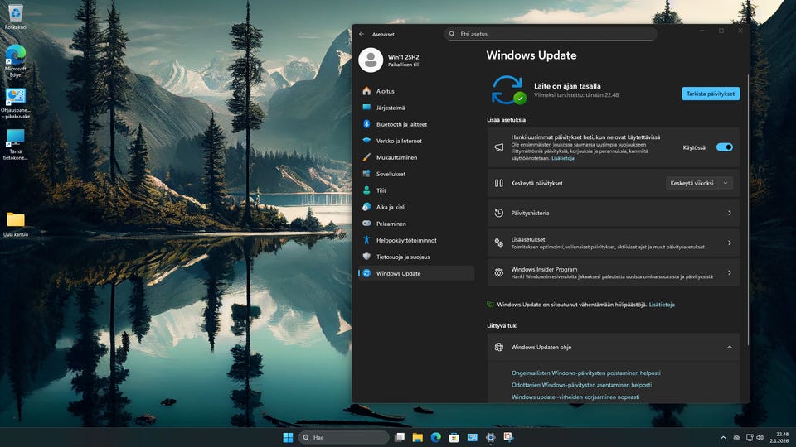Open the Pelaaminen controller icon

point(366,223)
